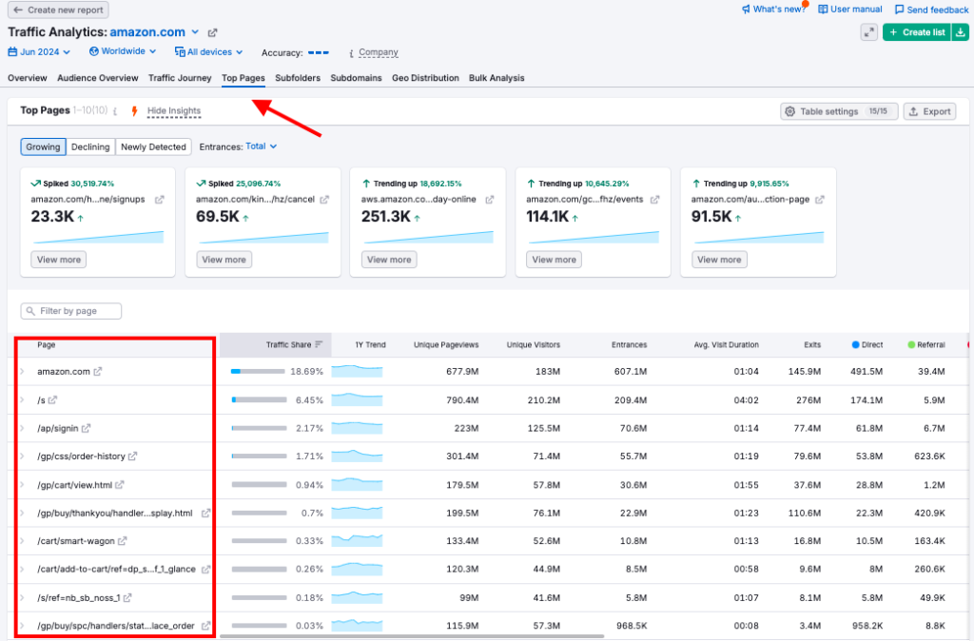Select the Growing insights filter
The height and width of the screenshot is (641, 974).
tap(43, 146)
